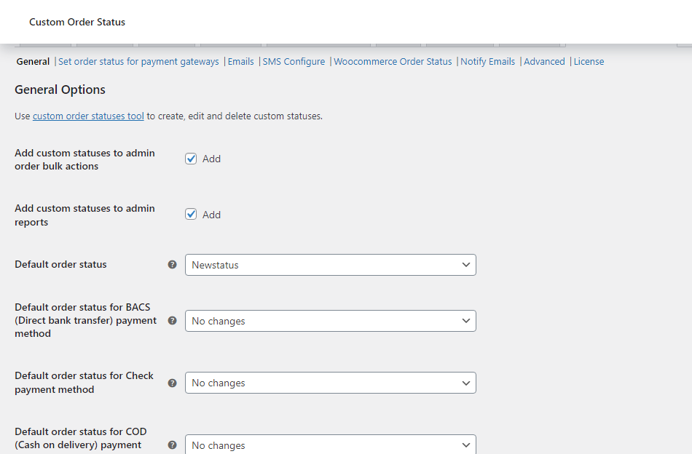Image resolution: width=692 pixels, height=454 pixels.
Task: Switch to the Advanced tab
Action: 544,62
